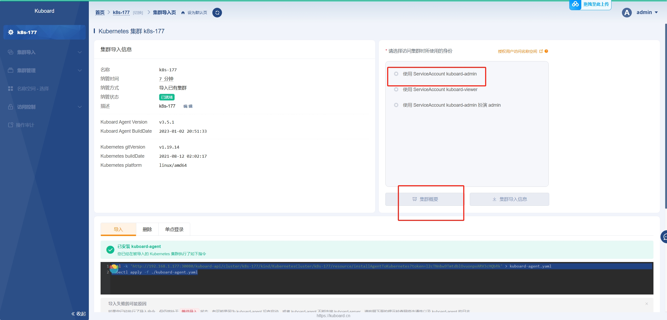
Task: Switch to the 导入 tab
Action: [x=118, y=229]
